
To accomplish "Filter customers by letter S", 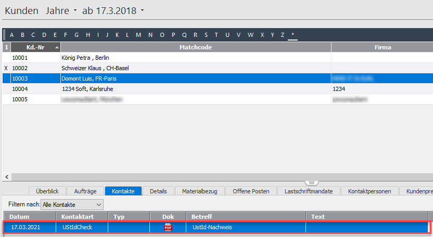I will (206, 35).
